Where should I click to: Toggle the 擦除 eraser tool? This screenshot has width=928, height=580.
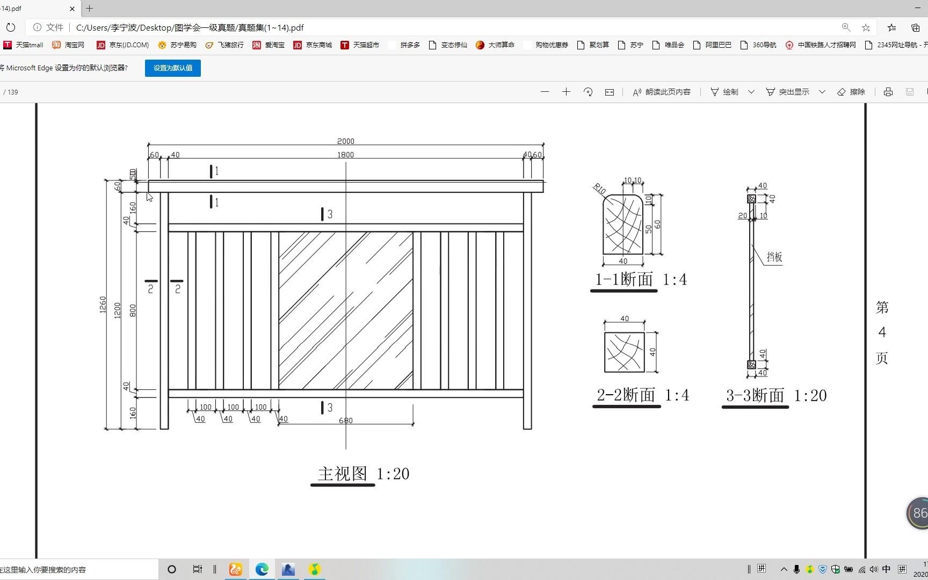(851, 92)
